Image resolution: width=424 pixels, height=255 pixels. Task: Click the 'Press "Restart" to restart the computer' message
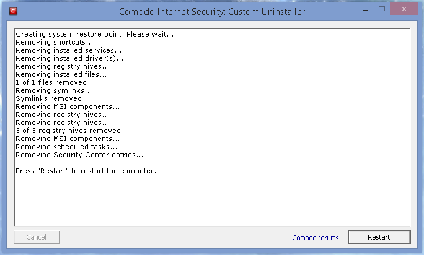86,170
